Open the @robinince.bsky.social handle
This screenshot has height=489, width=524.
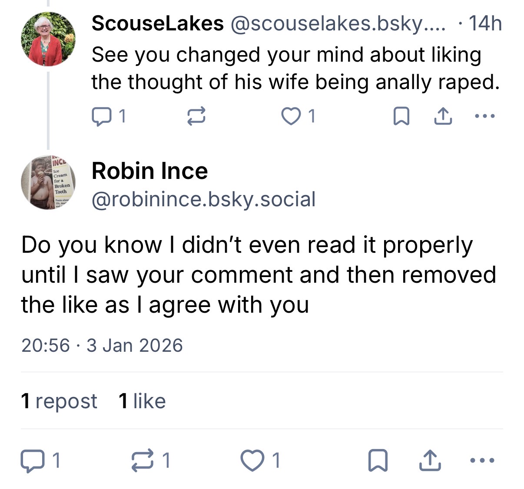[203, 199]
